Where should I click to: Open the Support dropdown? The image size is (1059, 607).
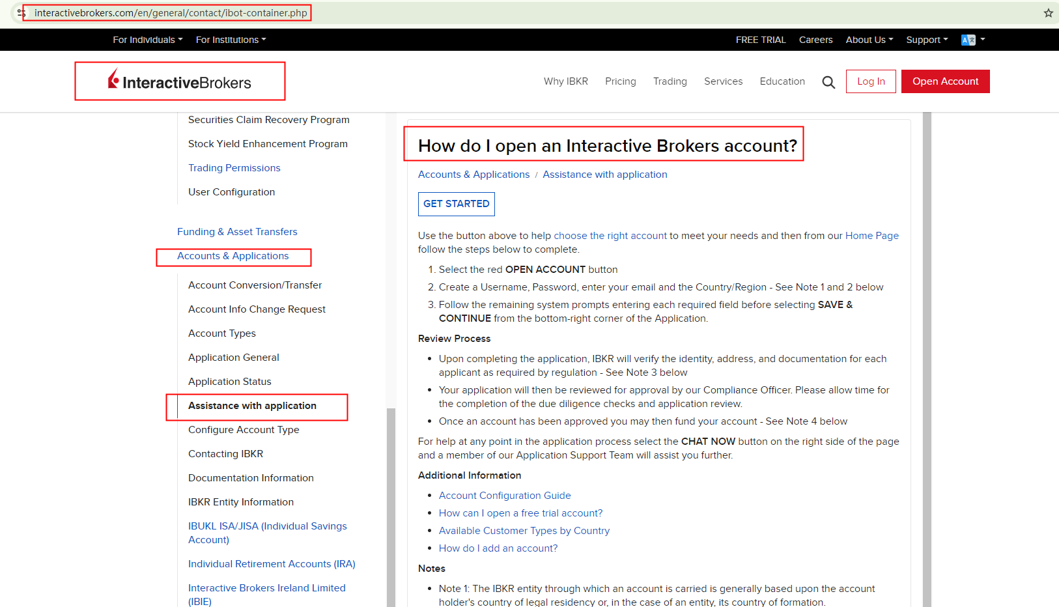click(926, 40)
